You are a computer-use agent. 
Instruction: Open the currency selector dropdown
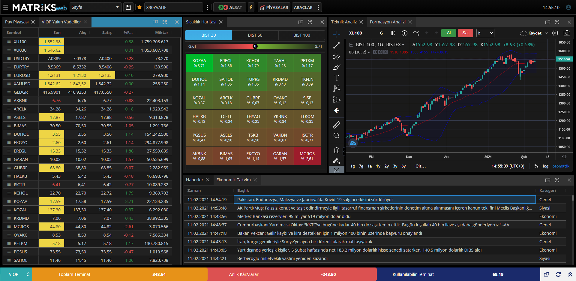485,33
